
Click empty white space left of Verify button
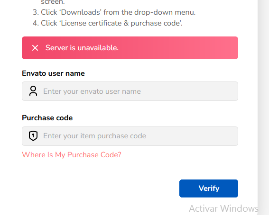[x=100, y=188]
